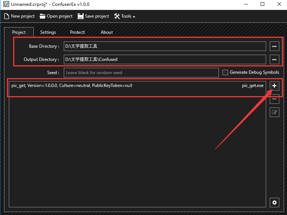This screenshot has width=287, height=215.
Task: Open advanced settings gear at bottom right
Action: [x=274, y=202]
